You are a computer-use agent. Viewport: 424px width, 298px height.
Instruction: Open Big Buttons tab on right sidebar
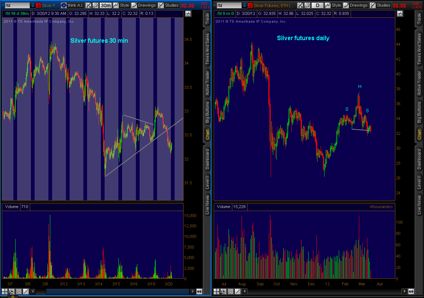pyautogui.click(x=419, y=112)
